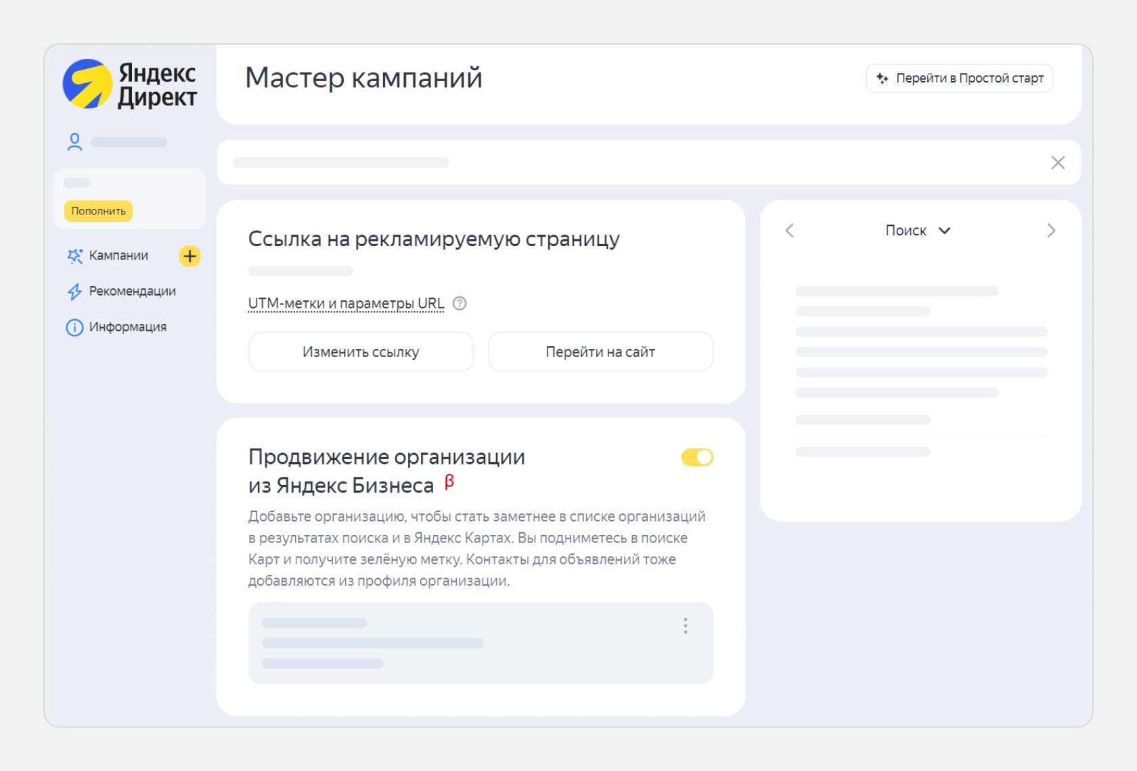
Task: Switch to the Поиск preview tab
Action: 908,231
